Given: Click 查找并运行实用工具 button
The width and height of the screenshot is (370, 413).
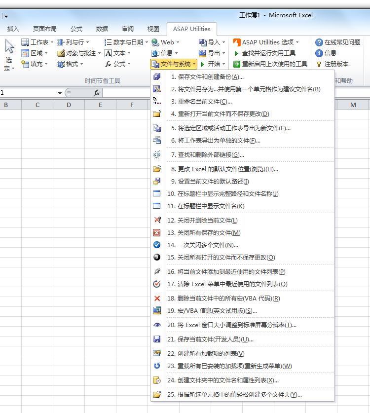Looking at the screenshot, I should [x=264, y=53].
